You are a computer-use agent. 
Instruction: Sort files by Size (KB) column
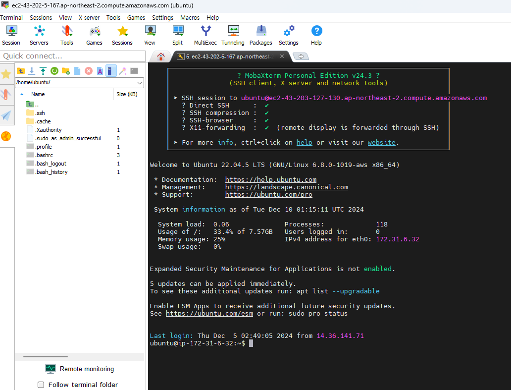[x=127, y=94]
